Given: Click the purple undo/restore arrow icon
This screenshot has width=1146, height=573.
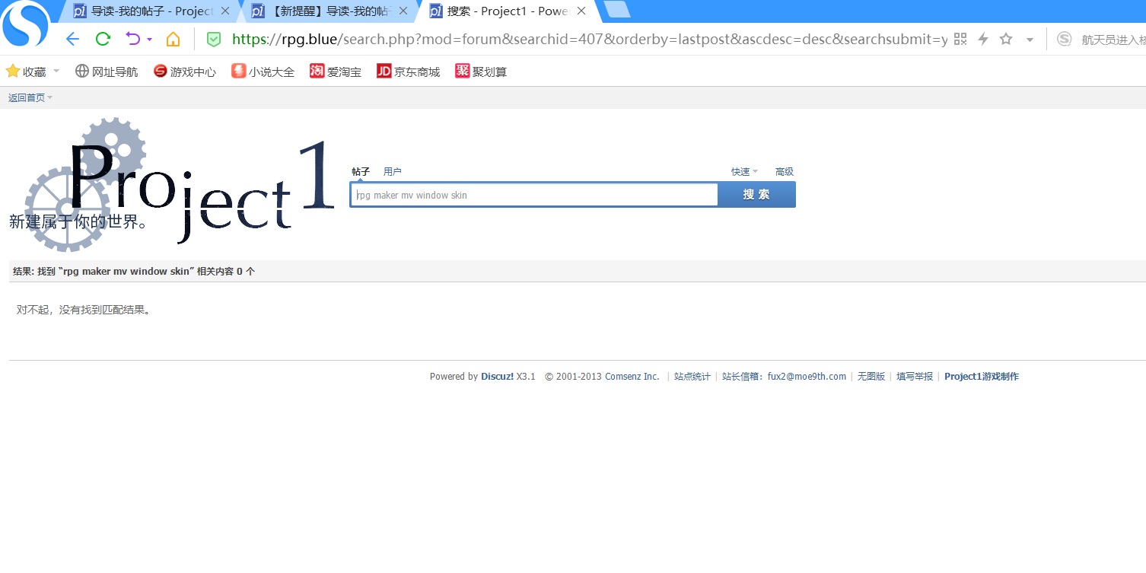Looking at the screenshot, I should [x=133, y=40].
